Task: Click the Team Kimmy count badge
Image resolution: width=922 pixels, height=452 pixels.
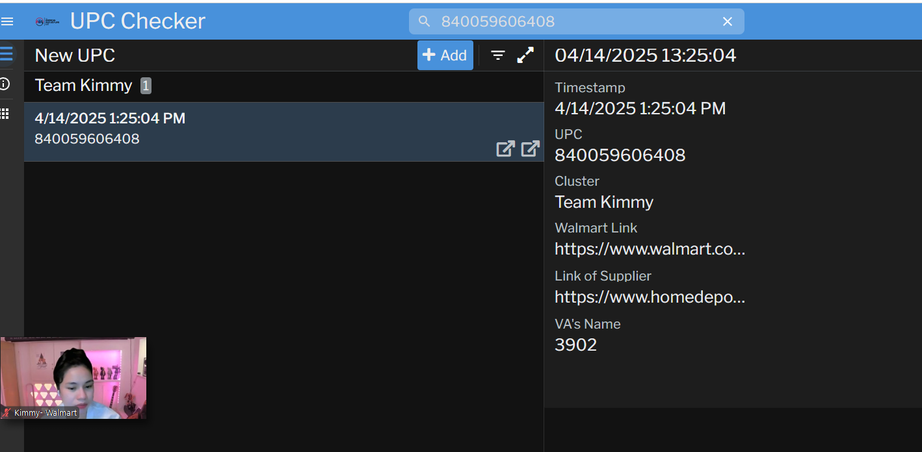Action: point(146,86)
